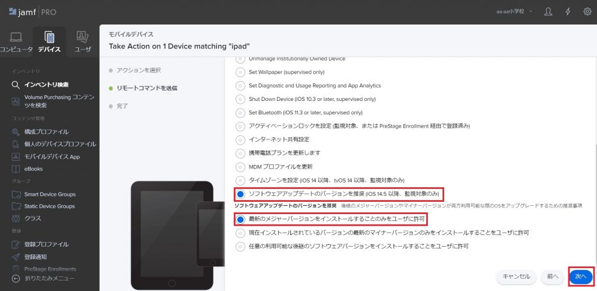Click the 登録プロファイル icon
The width and height of the screenshot is (597, 291).
[x=16, y=244]
